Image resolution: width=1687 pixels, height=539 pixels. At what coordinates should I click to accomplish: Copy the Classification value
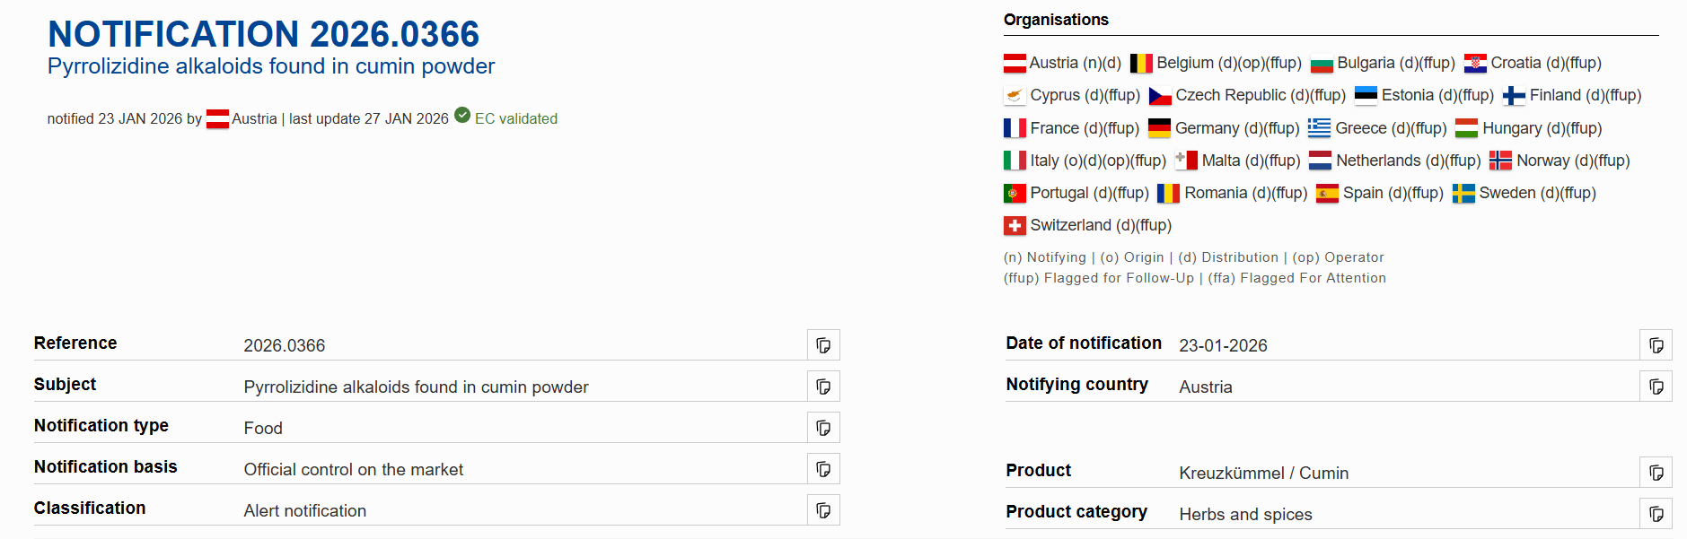coord(822,510)
